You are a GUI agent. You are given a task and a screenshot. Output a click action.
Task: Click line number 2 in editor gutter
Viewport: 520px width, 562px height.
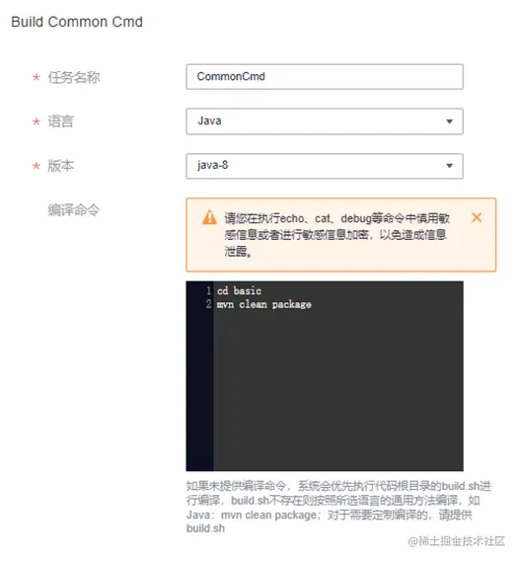(209, 304)
